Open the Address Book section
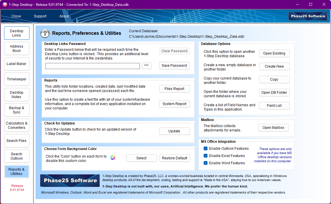The height and width of the screenshot is (204, 331). point(17,48)
